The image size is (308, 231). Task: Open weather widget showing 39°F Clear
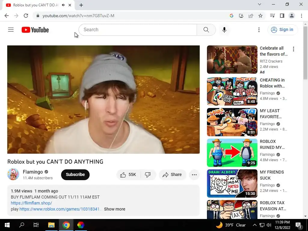tap(231, 225)
